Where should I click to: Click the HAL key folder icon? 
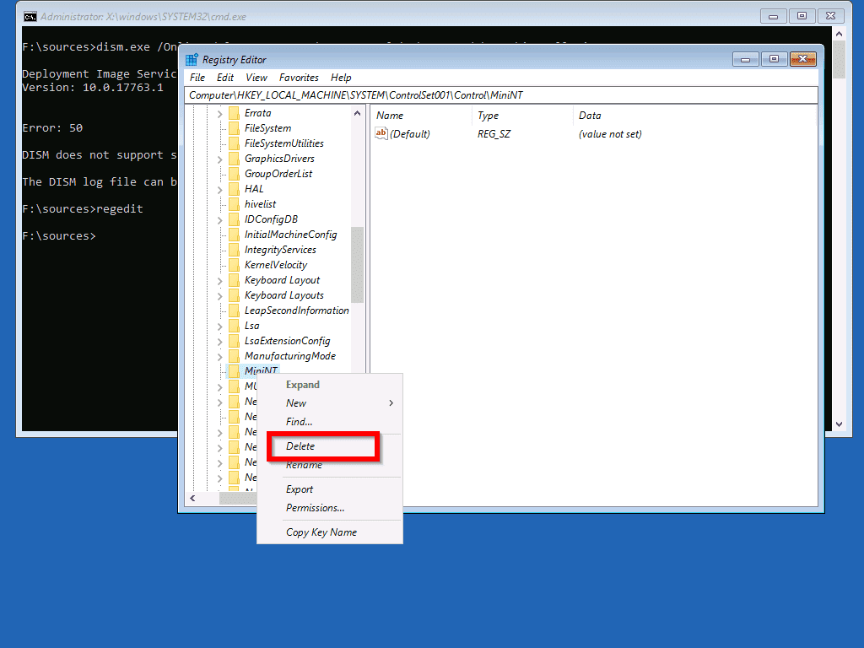click(x=234, y=189)
